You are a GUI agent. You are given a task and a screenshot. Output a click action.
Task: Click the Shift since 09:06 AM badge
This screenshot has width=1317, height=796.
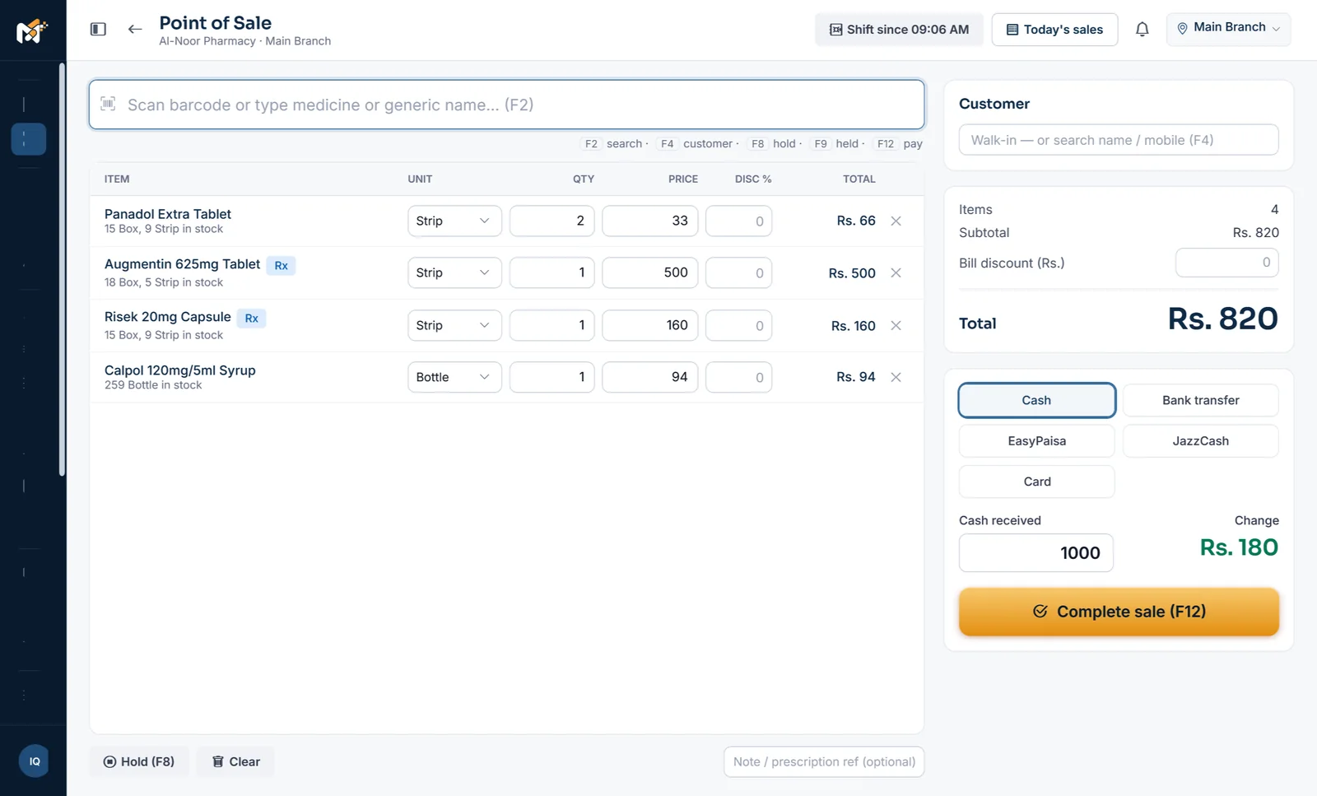tap(899, 30)
